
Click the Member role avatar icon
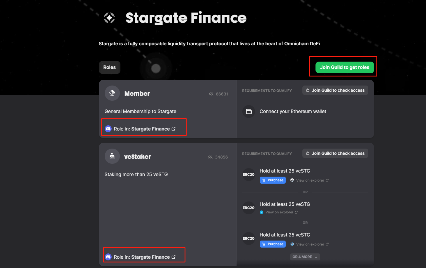tap(112, 93)
